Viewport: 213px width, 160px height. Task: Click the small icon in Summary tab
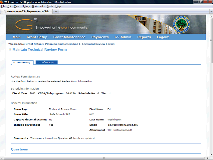point(14,62)
